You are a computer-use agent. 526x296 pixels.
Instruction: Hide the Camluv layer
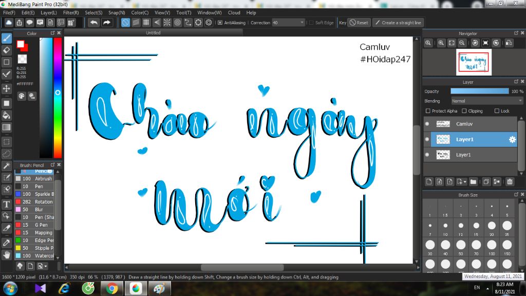[x=427, y=124]
